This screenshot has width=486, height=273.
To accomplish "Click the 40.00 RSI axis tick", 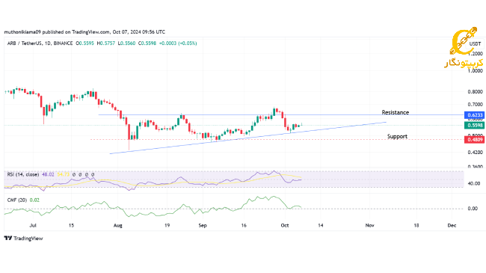I will coord(474,184).
